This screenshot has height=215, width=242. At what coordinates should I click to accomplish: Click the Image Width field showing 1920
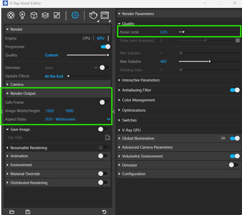(50, 111)
